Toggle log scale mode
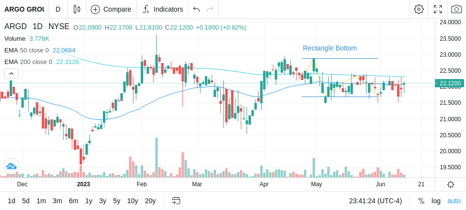The width and height of the screenshot is (466, 210). pyautogui.click(x=436, y=201)
